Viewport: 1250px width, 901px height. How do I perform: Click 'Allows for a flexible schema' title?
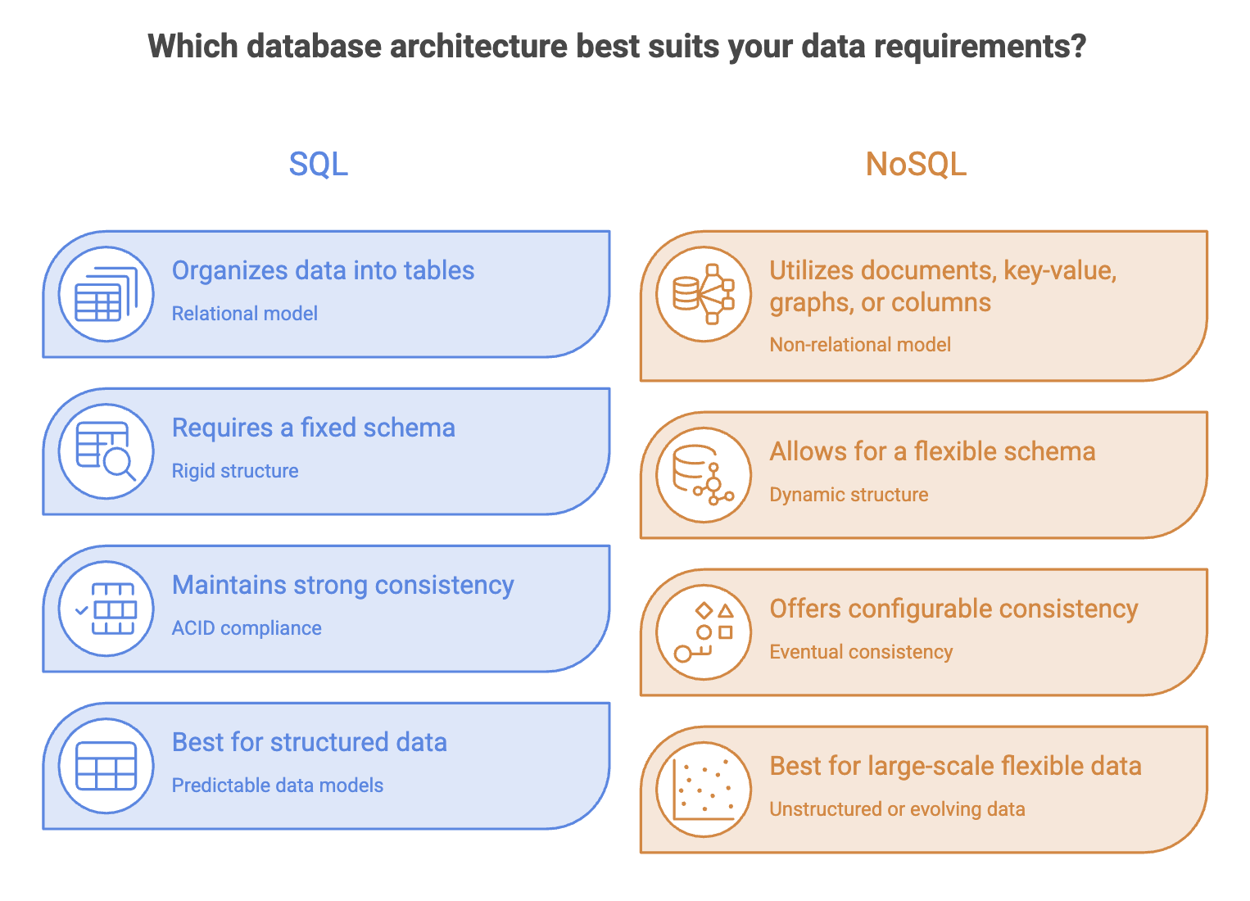[932, 451]
